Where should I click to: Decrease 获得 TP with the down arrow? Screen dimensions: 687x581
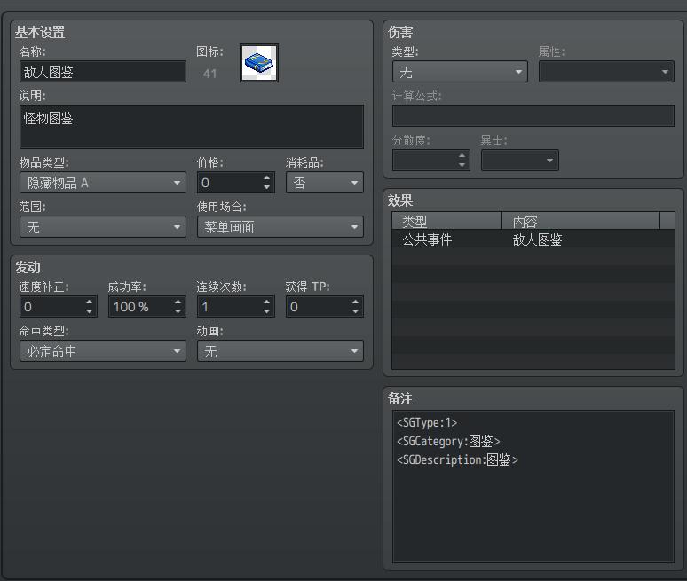click(x=355, y=311)
